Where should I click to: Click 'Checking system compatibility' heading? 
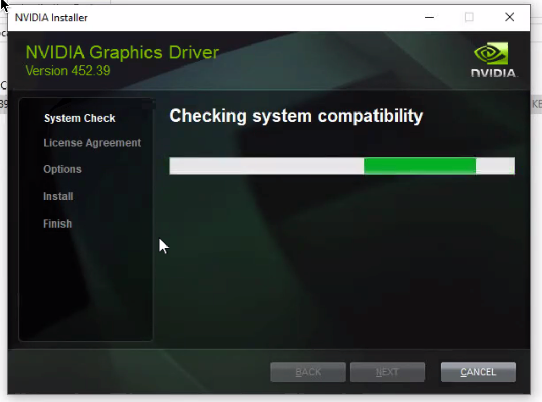click(296, 116)
